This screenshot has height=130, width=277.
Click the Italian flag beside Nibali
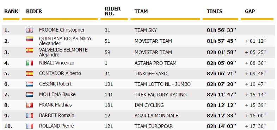30,63
